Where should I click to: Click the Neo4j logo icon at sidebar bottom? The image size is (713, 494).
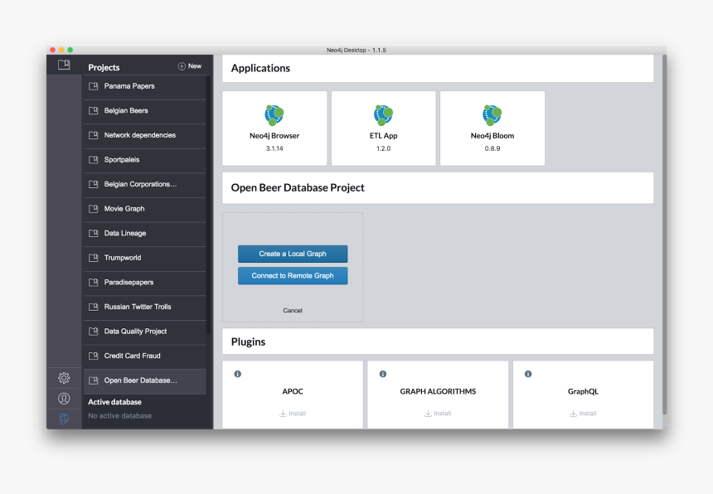tap(64, 419)
